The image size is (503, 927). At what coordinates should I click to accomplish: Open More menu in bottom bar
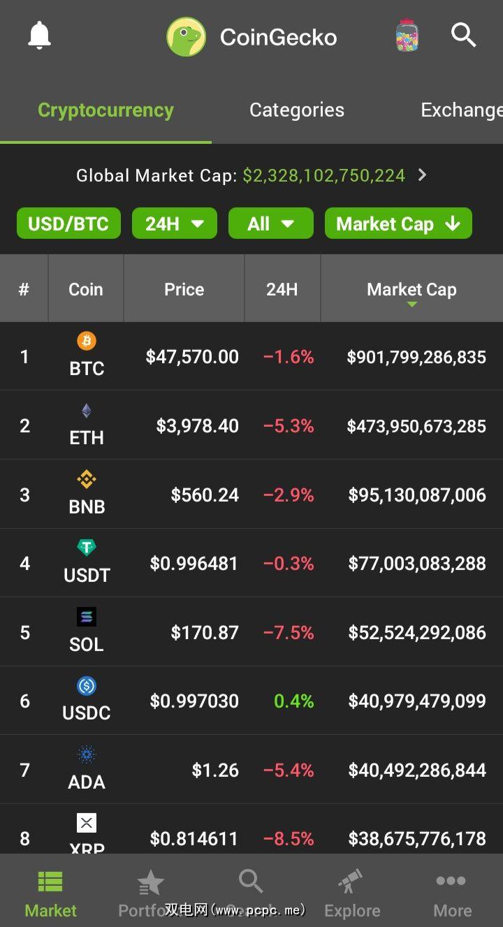pyautogui.click(x=452, y=893)
